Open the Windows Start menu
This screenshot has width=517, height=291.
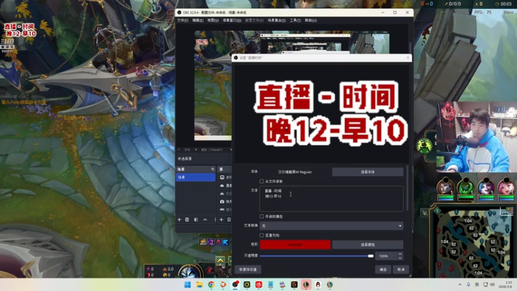click(x=187, y=285)
